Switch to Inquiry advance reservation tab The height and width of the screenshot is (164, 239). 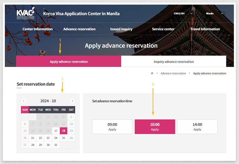pos(174,62)
